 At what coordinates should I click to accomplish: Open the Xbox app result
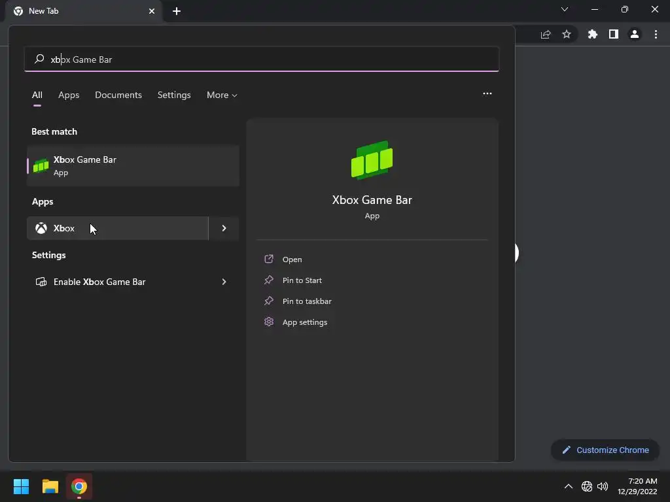click(118, 228)
